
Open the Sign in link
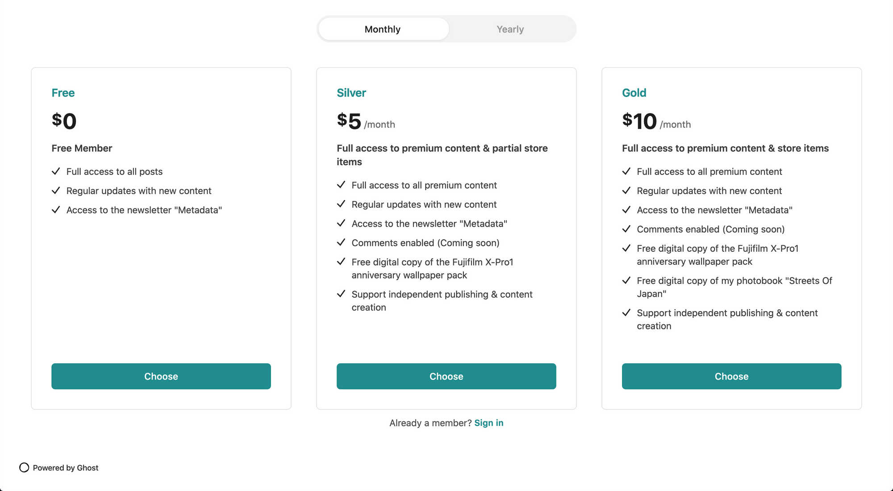(489, 423)
